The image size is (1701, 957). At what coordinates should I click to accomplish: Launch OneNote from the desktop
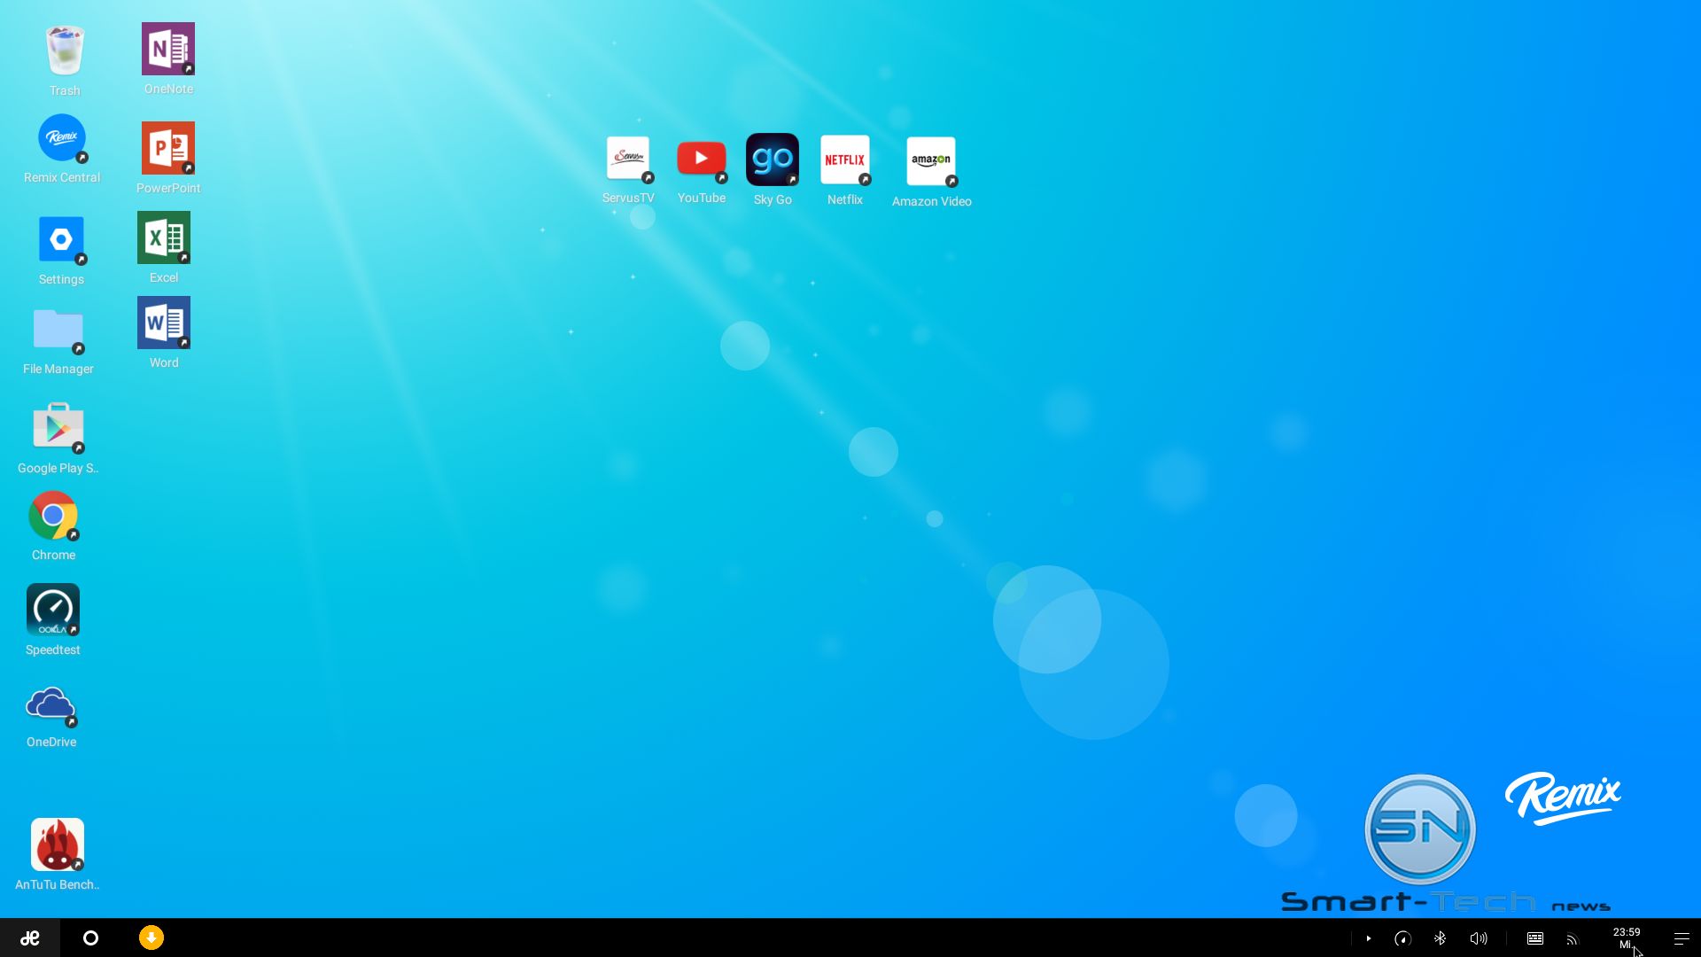coord(168,49)
